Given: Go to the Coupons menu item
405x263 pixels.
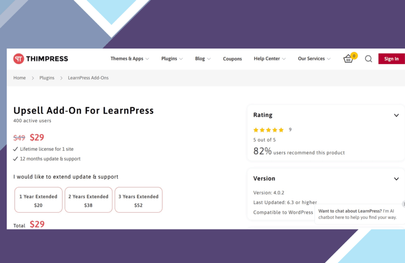Looking at the screenshot, I should click(232, 59).
